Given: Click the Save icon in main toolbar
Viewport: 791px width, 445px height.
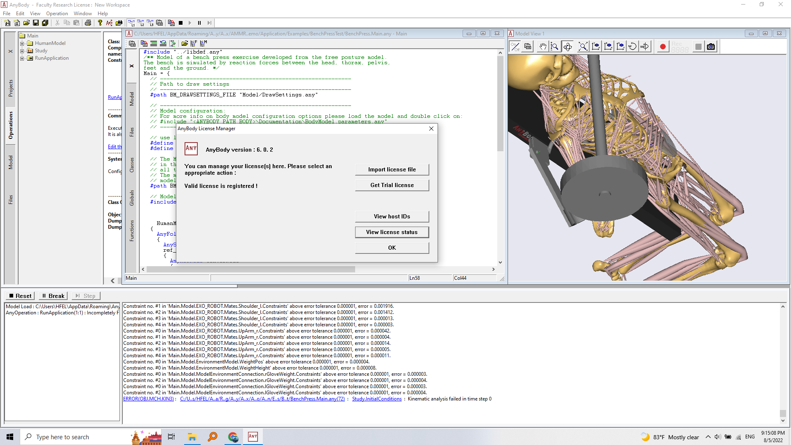Looking at the screenshot, I should pos(36,23).
